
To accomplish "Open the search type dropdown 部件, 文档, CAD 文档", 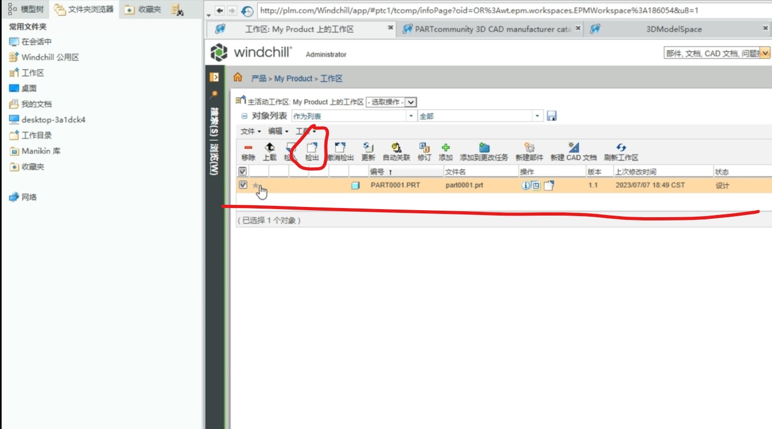I will tap(765, 53).
